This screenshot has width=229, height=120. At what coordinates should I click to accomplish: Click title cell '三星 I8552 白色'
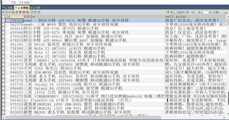(94, 92)
